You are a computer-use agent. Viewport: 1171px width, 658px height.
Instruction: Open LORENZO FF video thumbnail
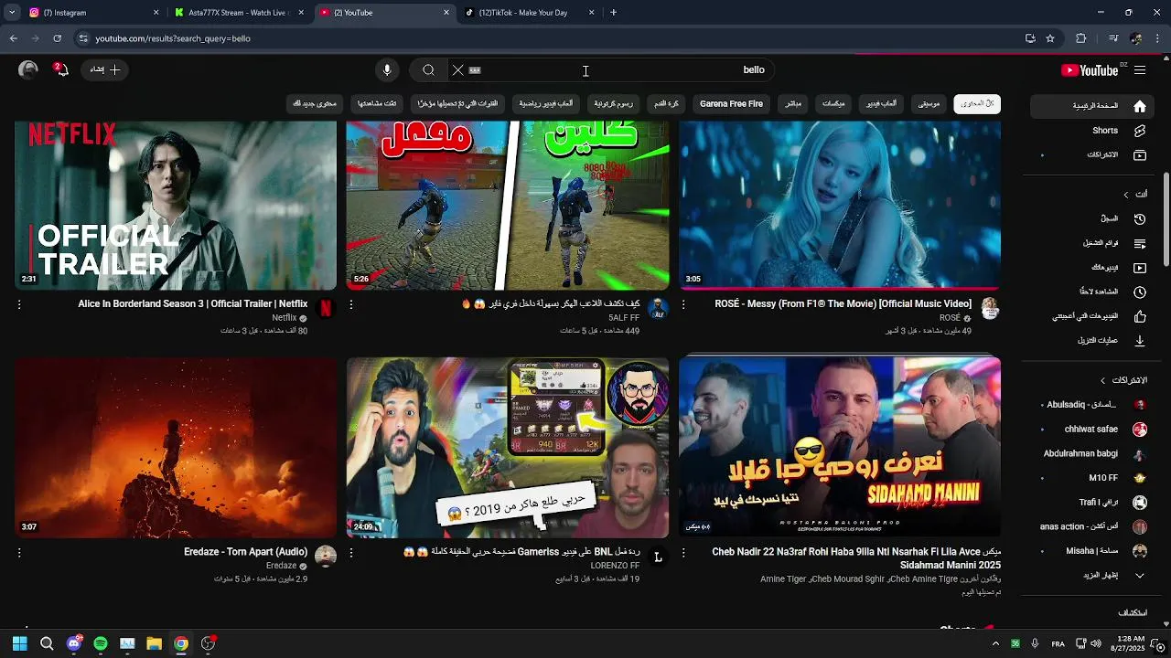pos(508,447)
